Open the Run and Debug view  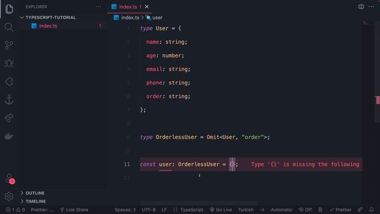tap(9, 64)
